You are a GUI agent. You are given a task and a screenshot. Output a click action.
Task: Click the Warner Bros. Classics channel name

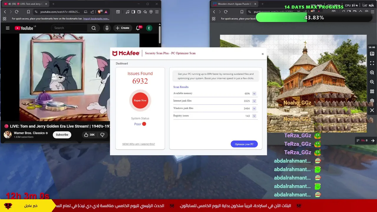point(29,133)
